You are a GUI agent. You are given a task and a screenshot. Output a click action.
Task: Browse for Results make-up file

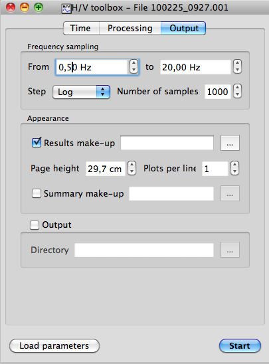pyautogui.click(x=230, y=143)
